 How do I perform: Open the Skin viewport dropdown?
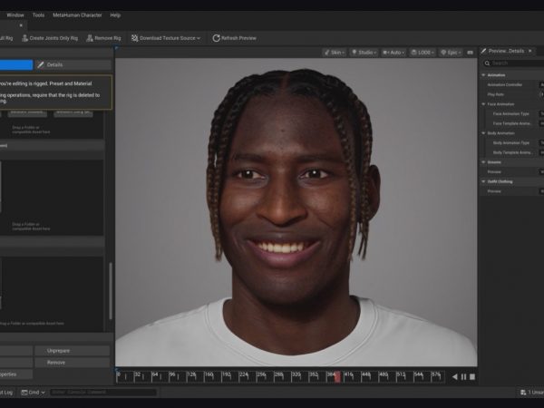pos(334,53)
